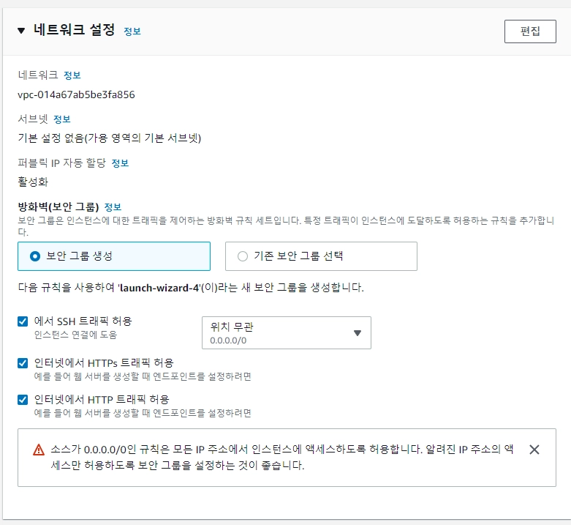Open 정보 link for 방화벽(보안 그룹)
571x525 pixels.
[113, 207]
